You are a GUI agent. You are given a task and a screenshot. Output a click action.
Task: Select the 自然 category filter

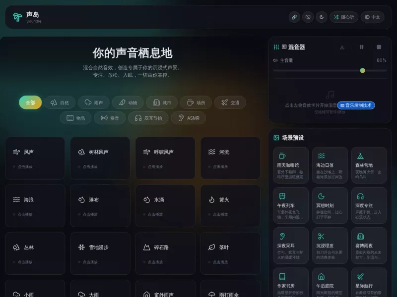tap(60, 102)
